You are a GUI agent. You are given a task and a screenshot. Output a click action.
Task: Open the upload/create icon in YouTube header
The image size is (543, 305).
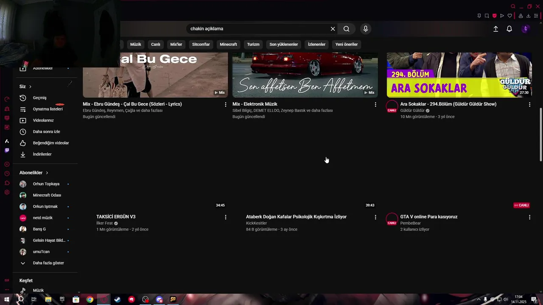coord(495,29)
